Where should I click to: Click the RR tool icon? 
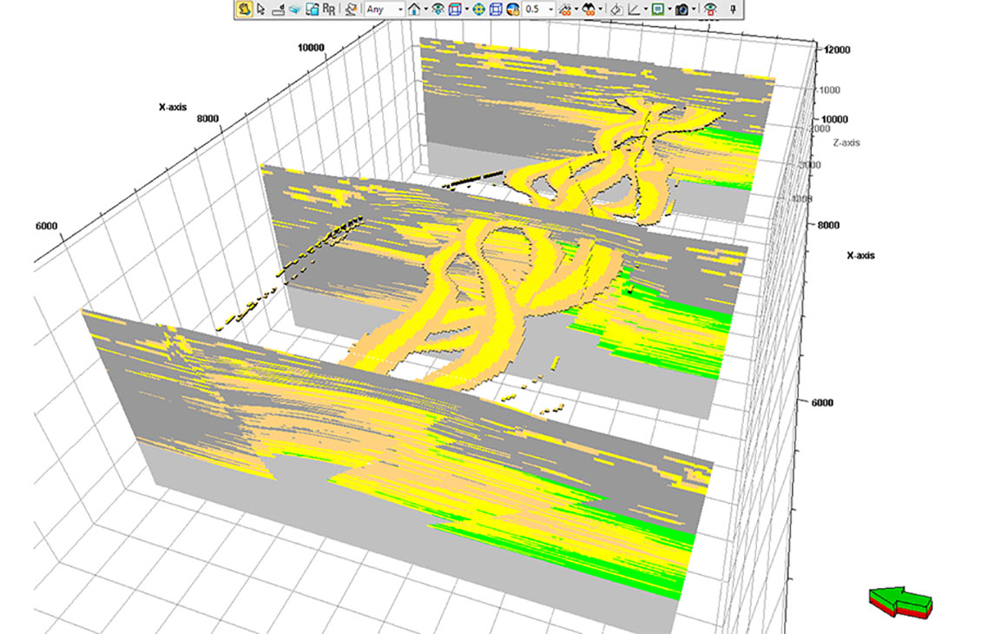click(326, 10)
